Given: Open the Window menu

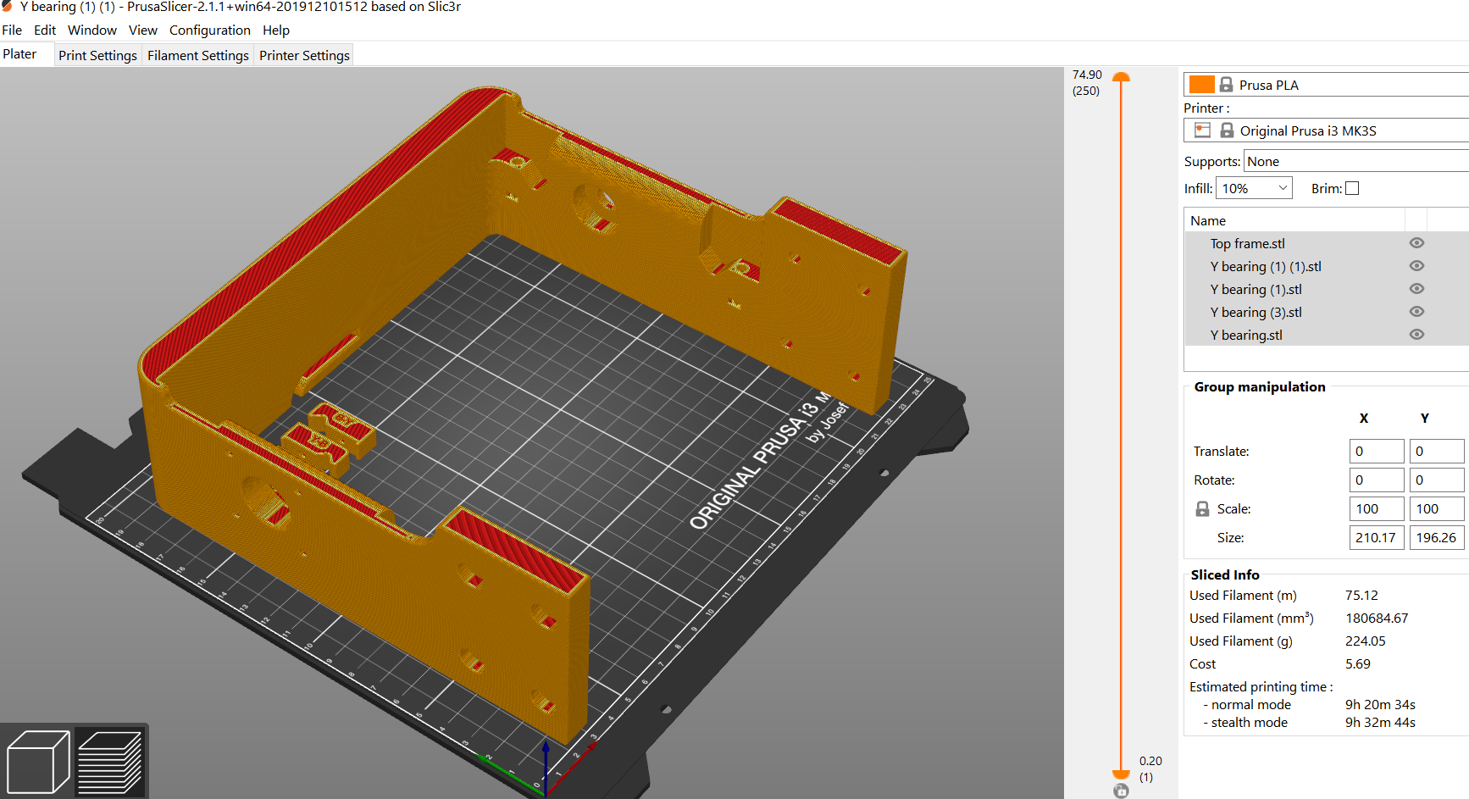Looking at the screenshot, I should pyautogui.click(x=92, y=31).
